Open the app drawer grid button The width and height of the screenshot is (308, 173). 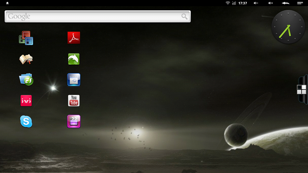pyautogui.click(x=301, y=90)
